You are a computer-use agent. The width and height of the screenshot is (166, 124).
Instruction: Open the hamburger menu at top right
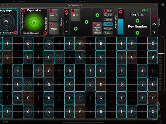163,5
